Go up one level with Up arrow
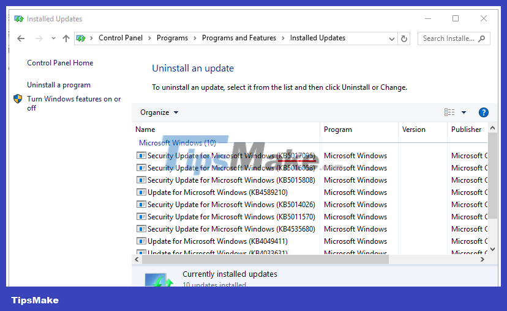This screenshot has width=507, height=311. (66, 38)
